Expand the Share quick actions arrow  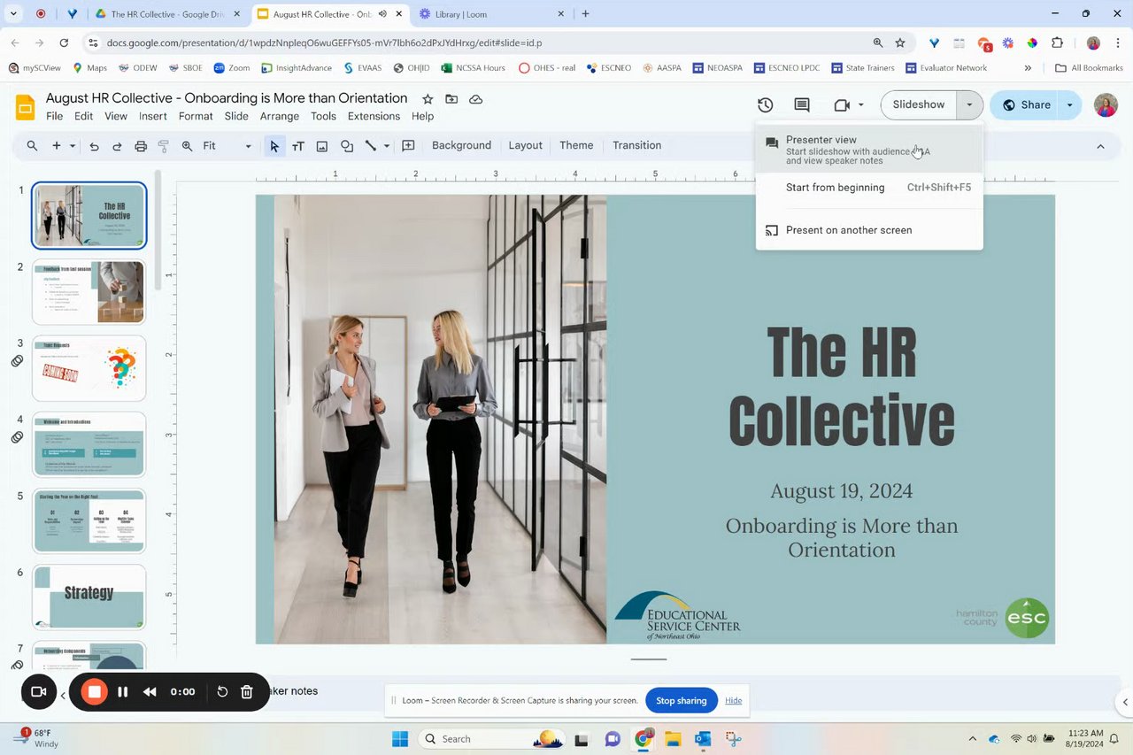(x=1070, y=104)
